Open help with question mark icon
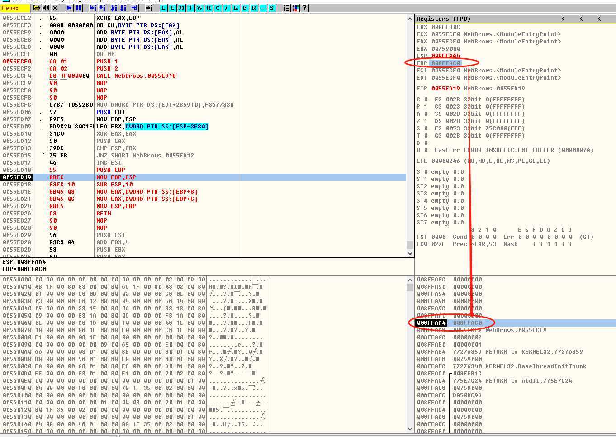616x437 pixels. 304,8
